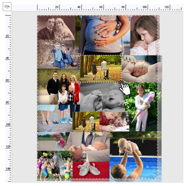
Task: Click the small park walk duplicate photo
Action: tap(86, 122)
